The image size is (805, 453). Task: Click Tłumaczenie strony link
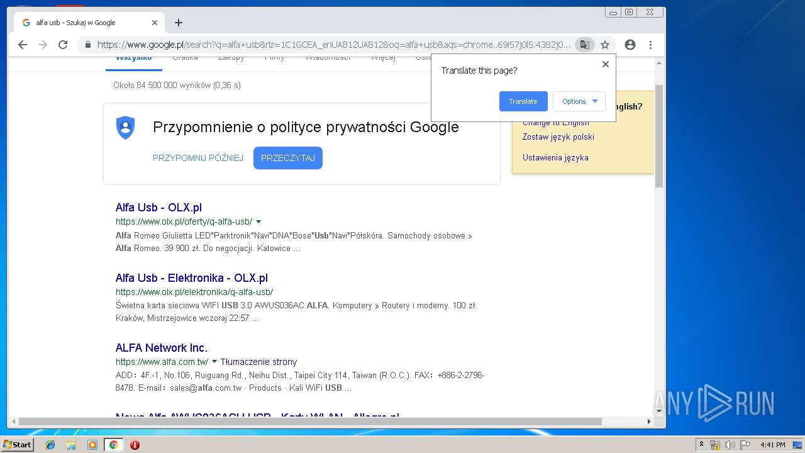[x=258, y=362]
